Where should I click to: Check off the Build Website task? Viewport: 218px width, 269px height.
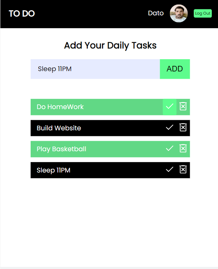click(x=170, y=128)
